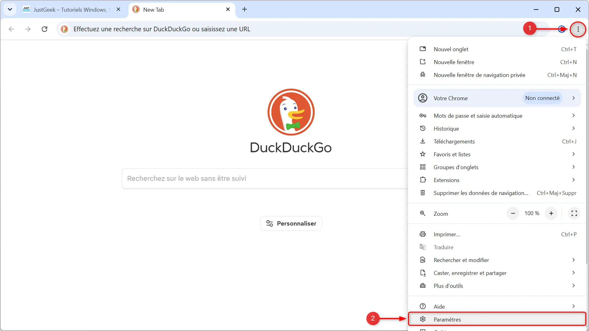Open Téléchargements from the menu
This screenshot has height=331, width=589.
point(497,142)
